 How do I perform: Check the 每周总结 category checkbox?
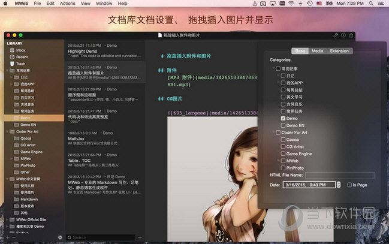(x=283, y=90)
